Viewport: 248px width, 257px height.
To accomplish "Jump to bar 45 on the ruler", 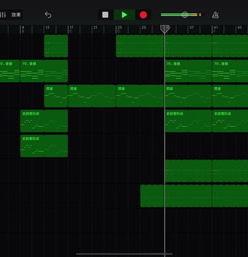I will [x=240, y=28].
